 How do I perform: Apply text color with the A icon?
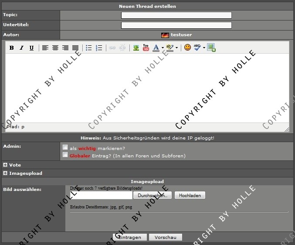[156, 48]
